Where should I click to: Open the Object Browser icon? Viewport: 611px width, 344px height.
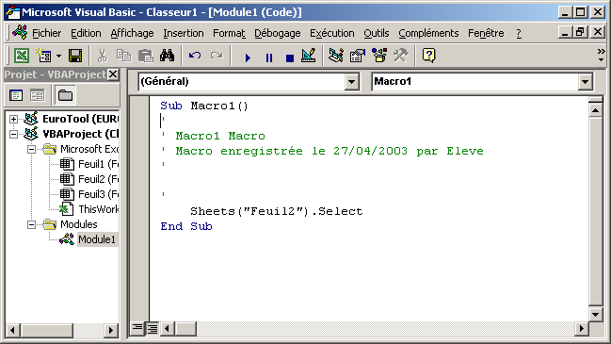[x=379, y=56]
